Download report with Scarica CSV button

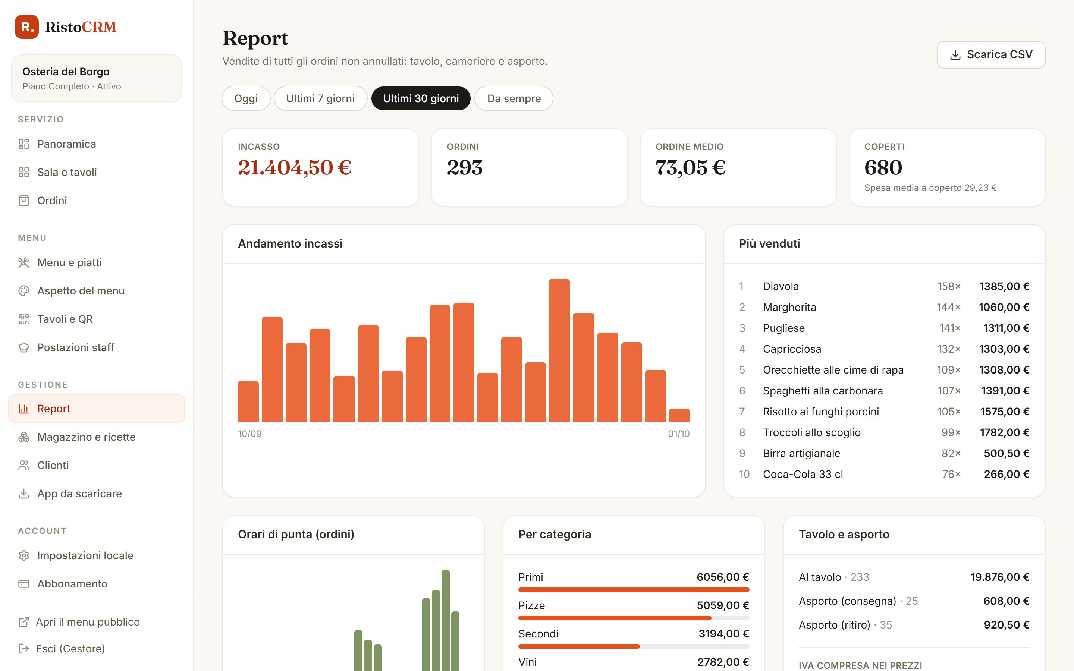(x=991, y=54)
